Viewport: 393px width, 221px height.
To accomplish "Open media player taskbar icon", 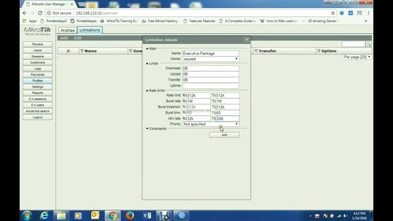I will (x=78, y=215).
